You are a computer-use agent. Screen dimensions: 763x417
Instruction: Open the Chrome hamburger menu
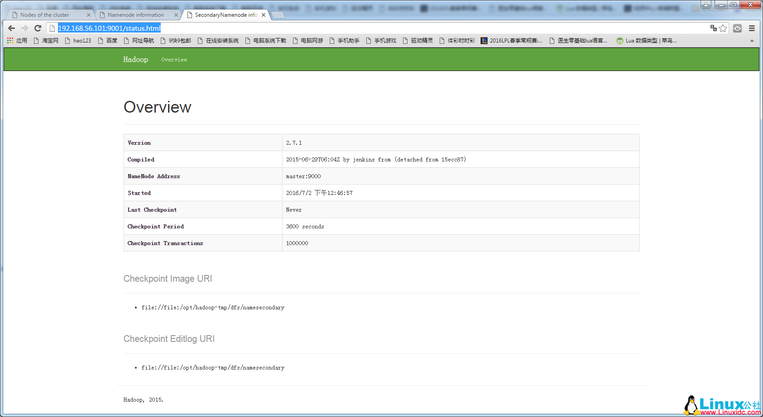click(752, 28)
